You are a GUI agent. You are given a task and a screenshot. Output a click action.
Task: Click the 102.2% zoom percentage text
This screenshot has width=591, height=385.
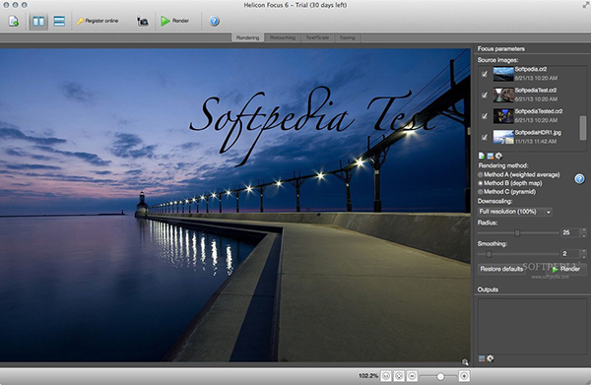click(x=368, y=376)
